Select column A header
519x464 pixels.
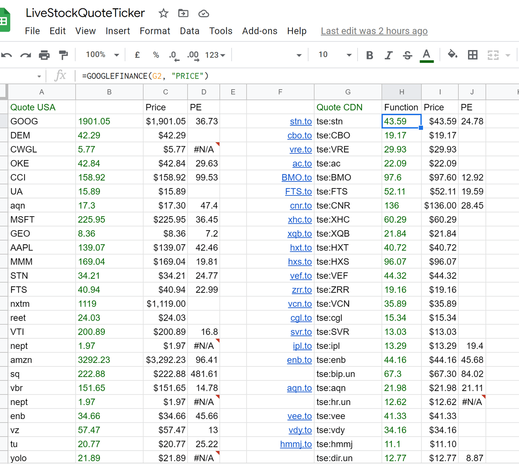42,92
